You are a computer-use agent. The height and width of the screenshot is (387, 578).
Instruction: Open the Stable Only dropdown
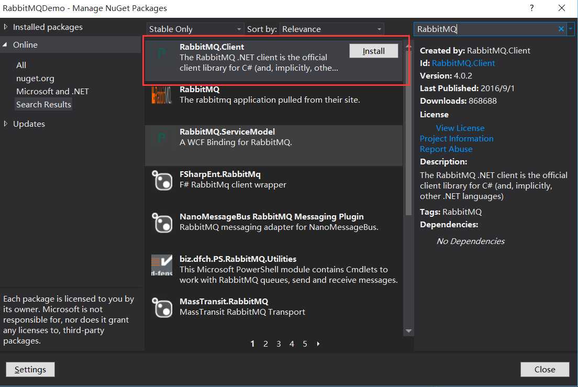tap(195, 29)
